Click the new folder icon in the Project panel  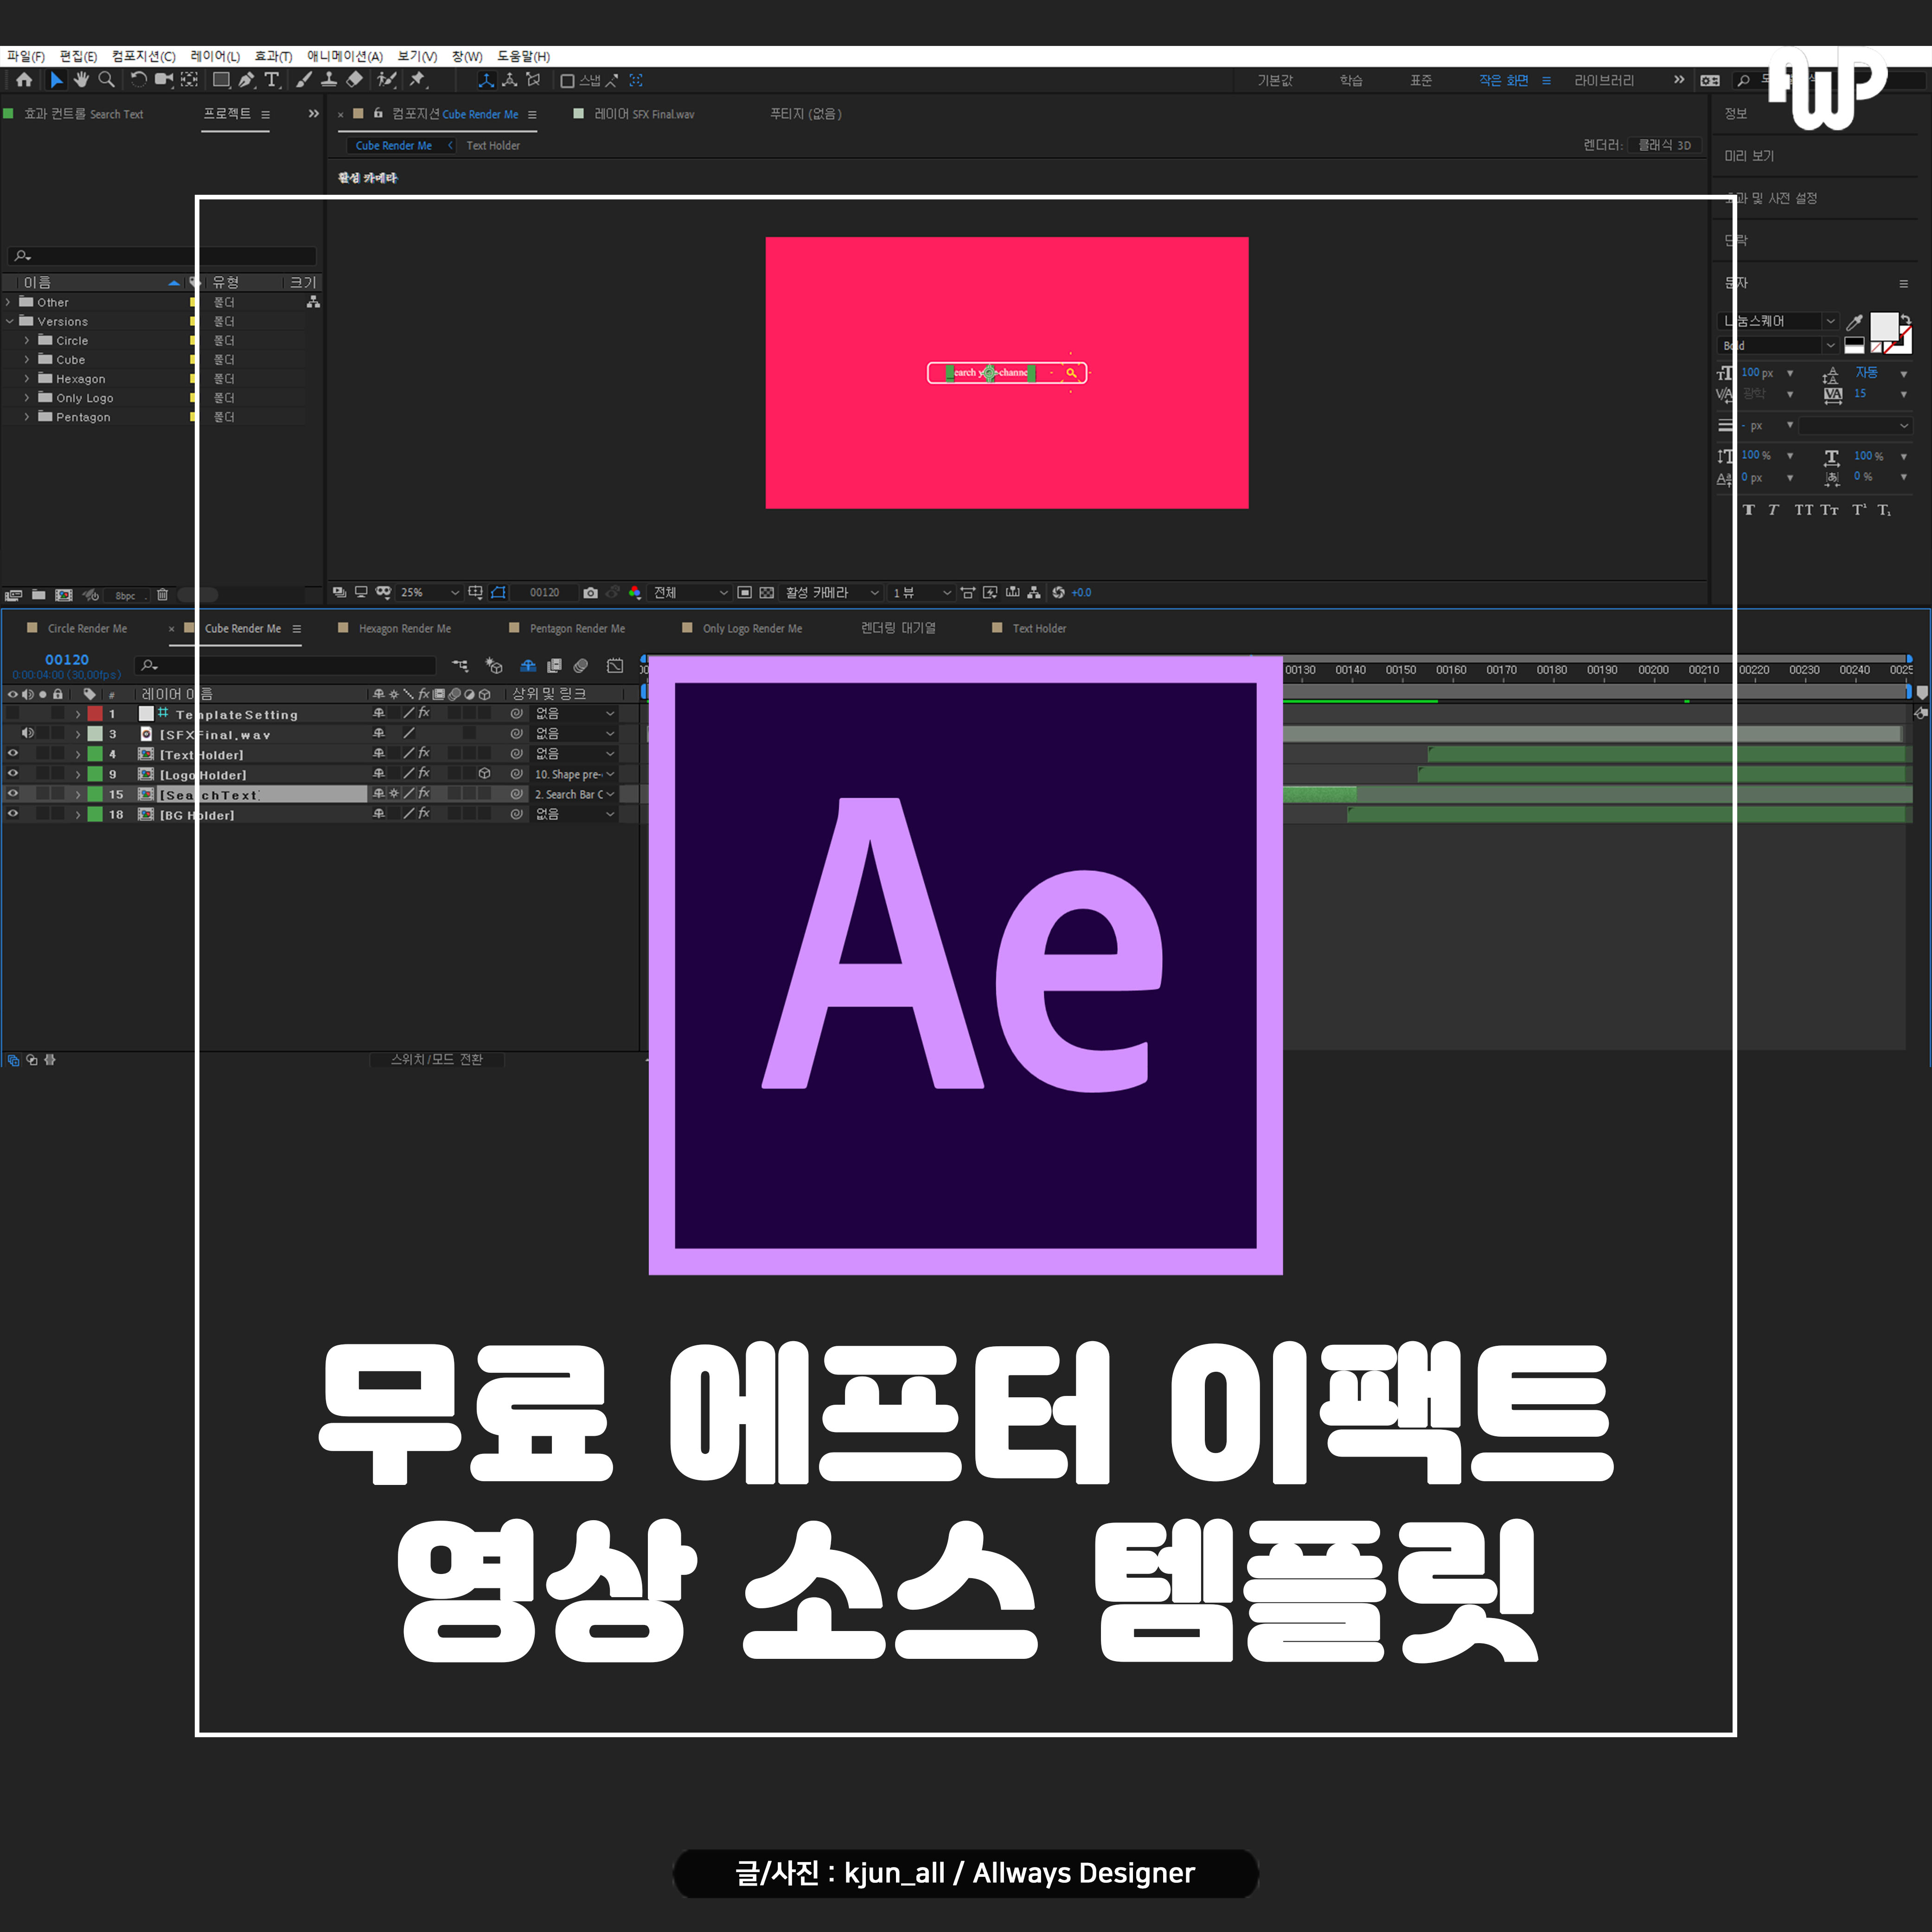point(38,595)
